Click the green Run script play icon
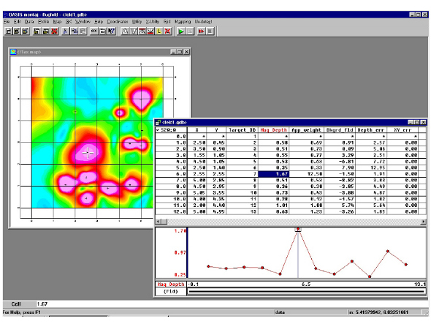Viewport: 431px width, 335px height. pos(181,31)
